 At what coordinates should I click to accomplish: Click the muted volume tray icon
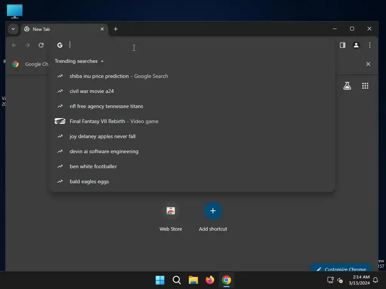tap(340, 280)
